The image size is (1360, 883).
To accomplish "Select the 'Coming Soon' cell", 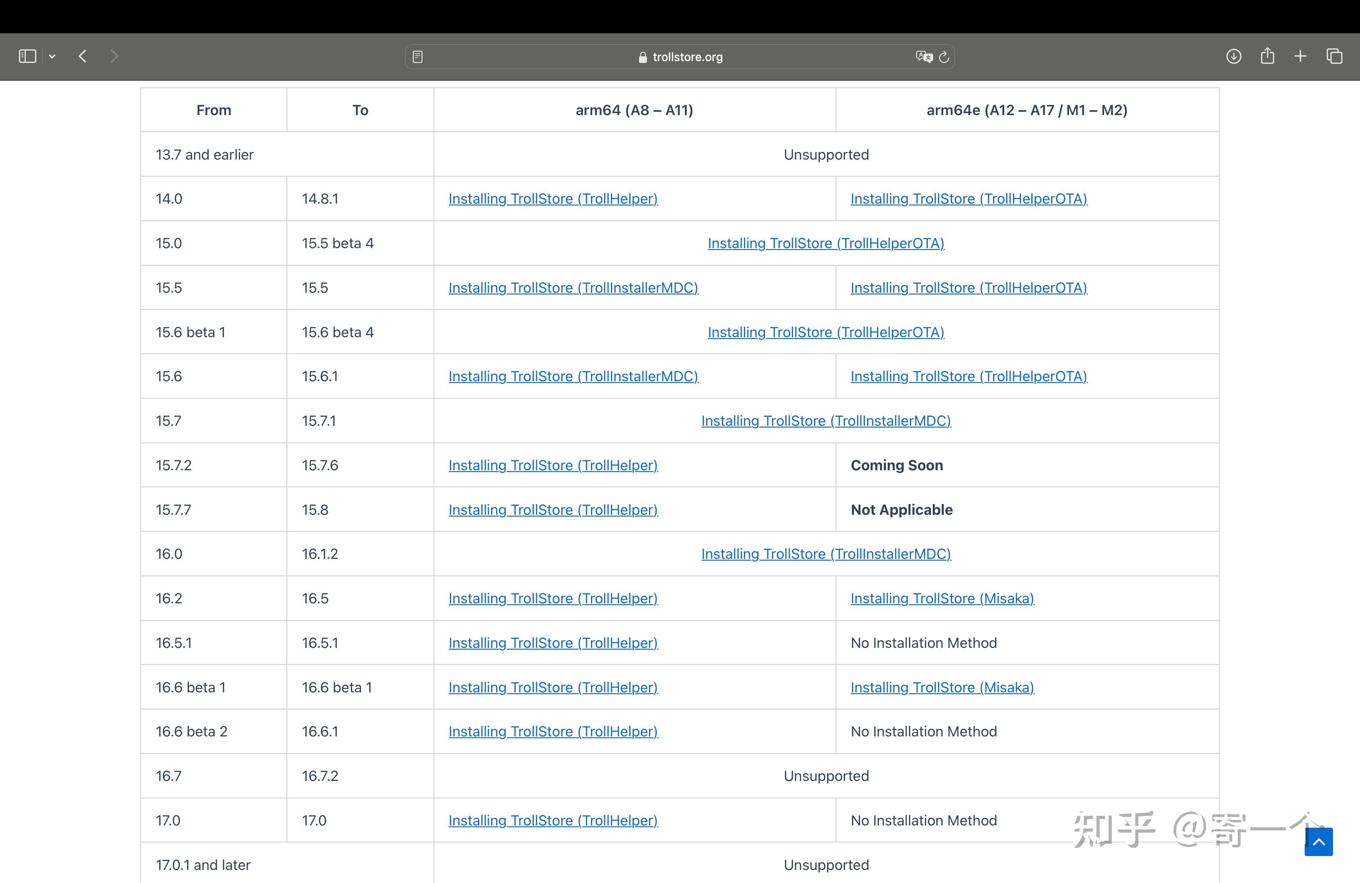I will tap(1027, 465).
